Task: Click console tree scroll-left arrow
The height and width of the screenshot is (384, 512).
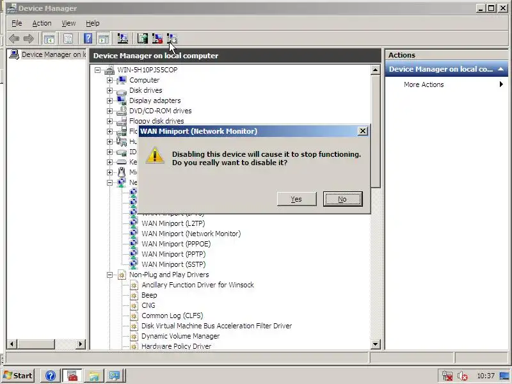Action: (x=12, y=344)
